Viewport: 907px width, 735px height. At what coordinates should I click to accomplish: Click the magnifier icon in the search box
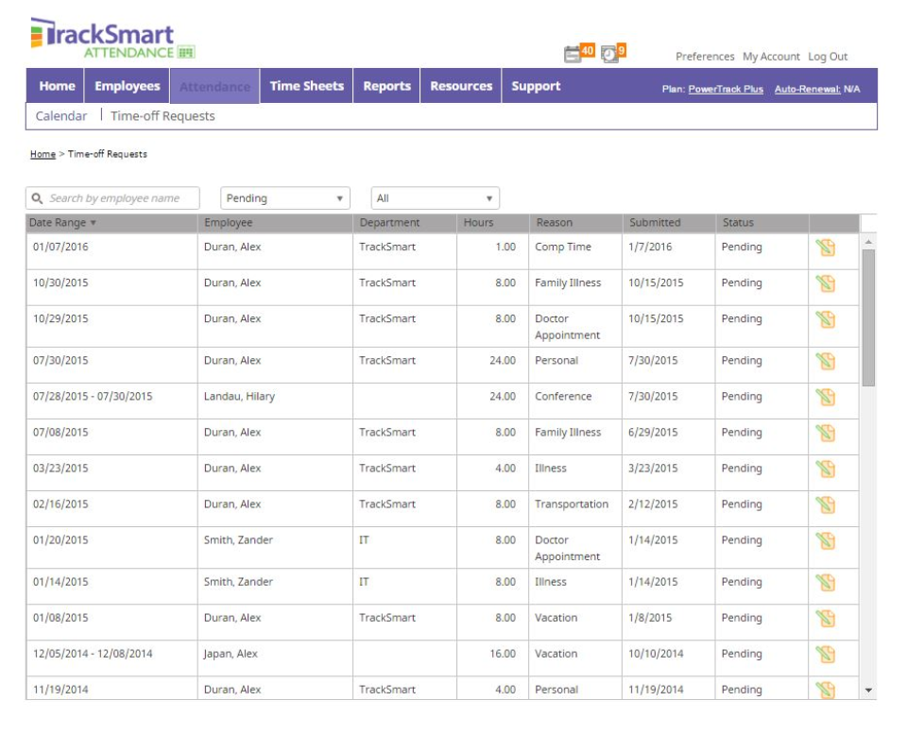(36, 197)
